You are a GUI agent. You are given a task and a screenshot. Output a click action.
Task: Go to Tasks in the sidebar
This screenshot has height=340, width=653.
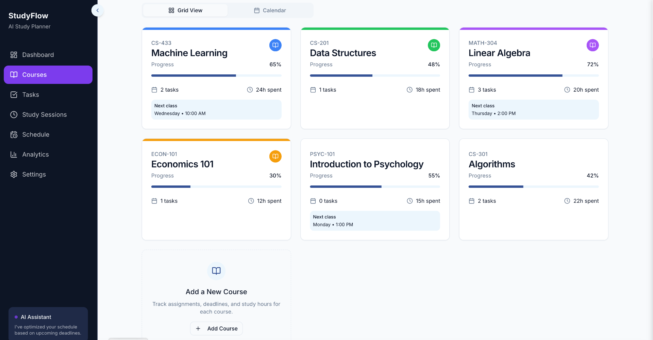(x=31, y=95)
